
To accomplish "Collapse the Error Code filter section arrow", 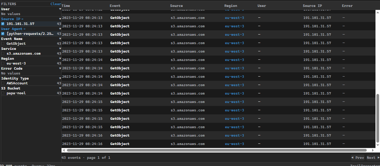I will 60,68.
